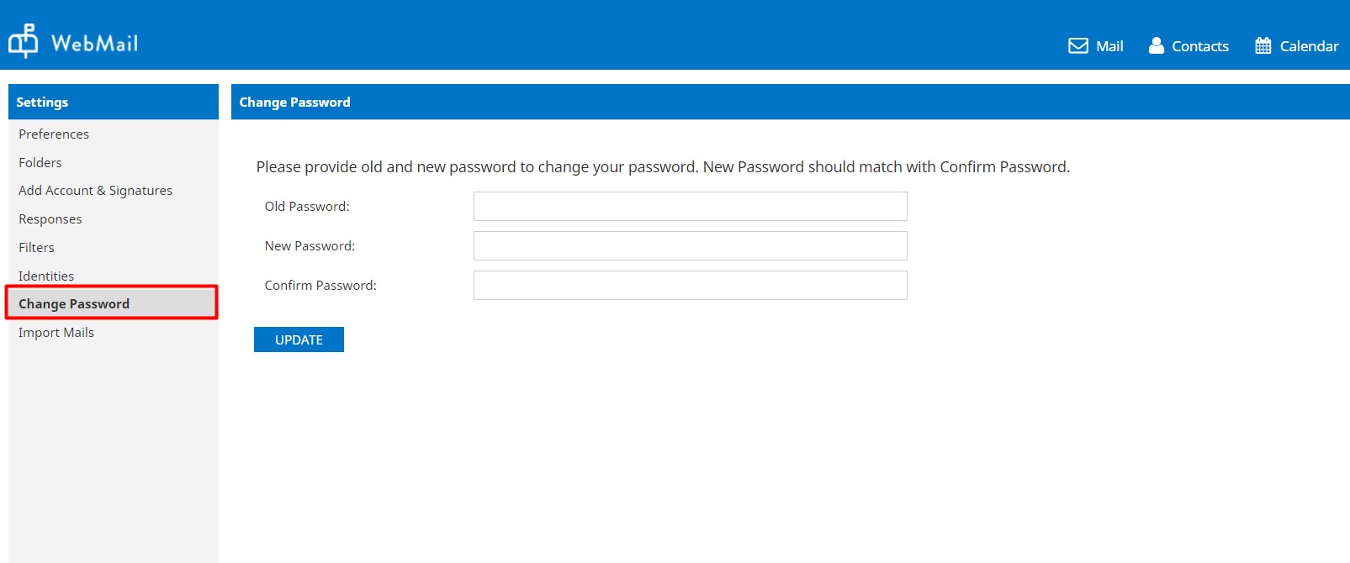
Task: Click the Calendar grid icon
Action: point(1263,45)
